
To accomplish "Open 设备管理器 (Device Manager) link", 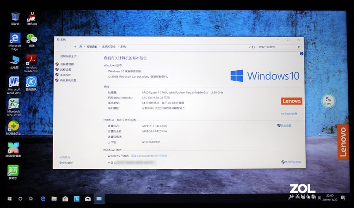I will coord(67,64).
